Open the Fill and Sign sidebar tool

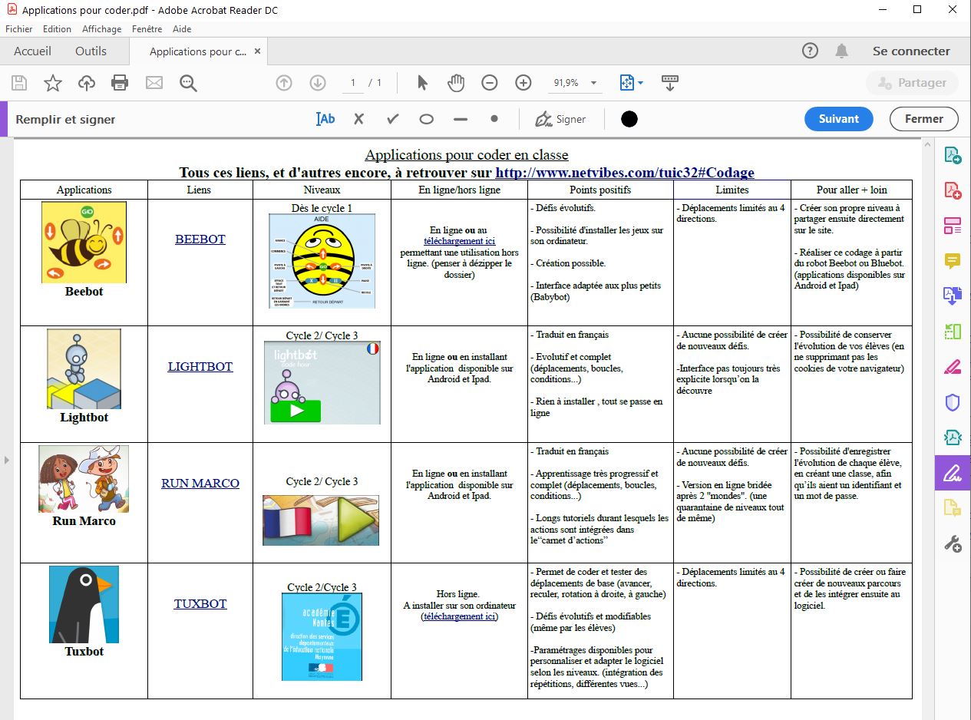click(x=953, y=473)
